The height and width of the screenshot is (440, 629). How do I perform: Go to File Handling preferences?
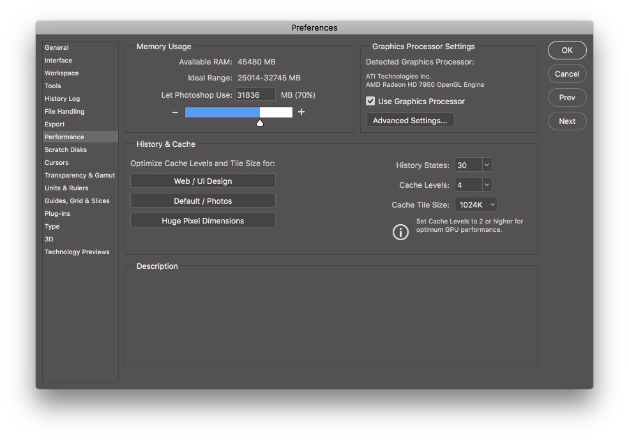[x=64, y=112]
